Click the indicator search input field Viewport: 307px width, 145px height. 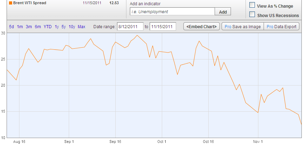172,11
